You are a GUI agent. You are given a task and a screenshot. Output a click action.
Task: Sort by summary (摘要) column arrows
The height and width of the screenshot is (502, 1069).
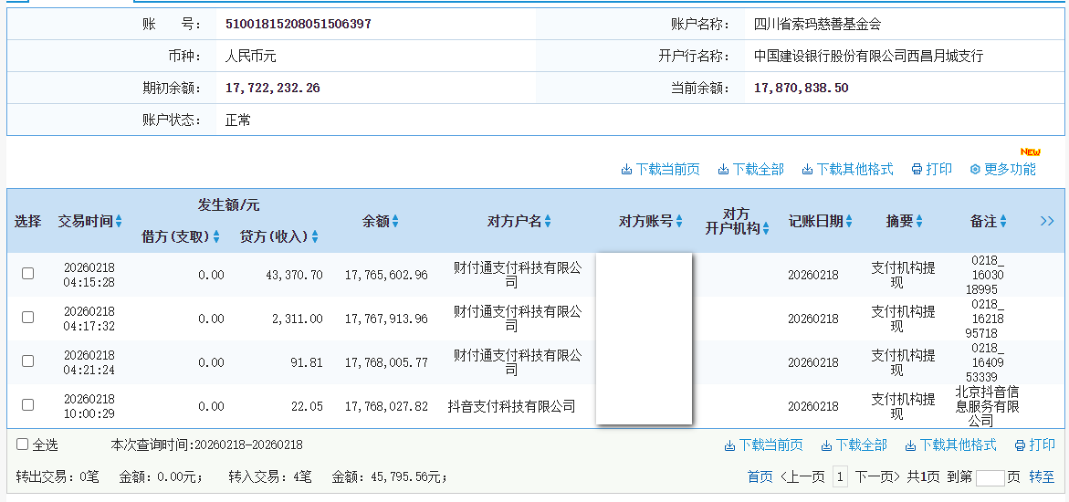coord(919,222)
